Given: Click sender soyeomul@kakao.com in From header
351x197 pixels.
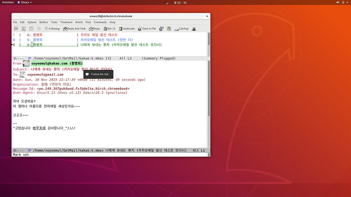Looking at the screenshot, I should coord(57,63).
